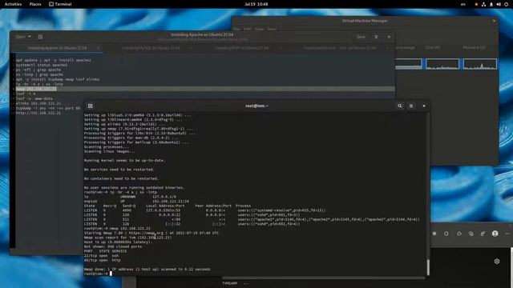This screenshot has width=513, height=288.
Task: Open the power menu icon in top bar
Action: pos(506,4)
